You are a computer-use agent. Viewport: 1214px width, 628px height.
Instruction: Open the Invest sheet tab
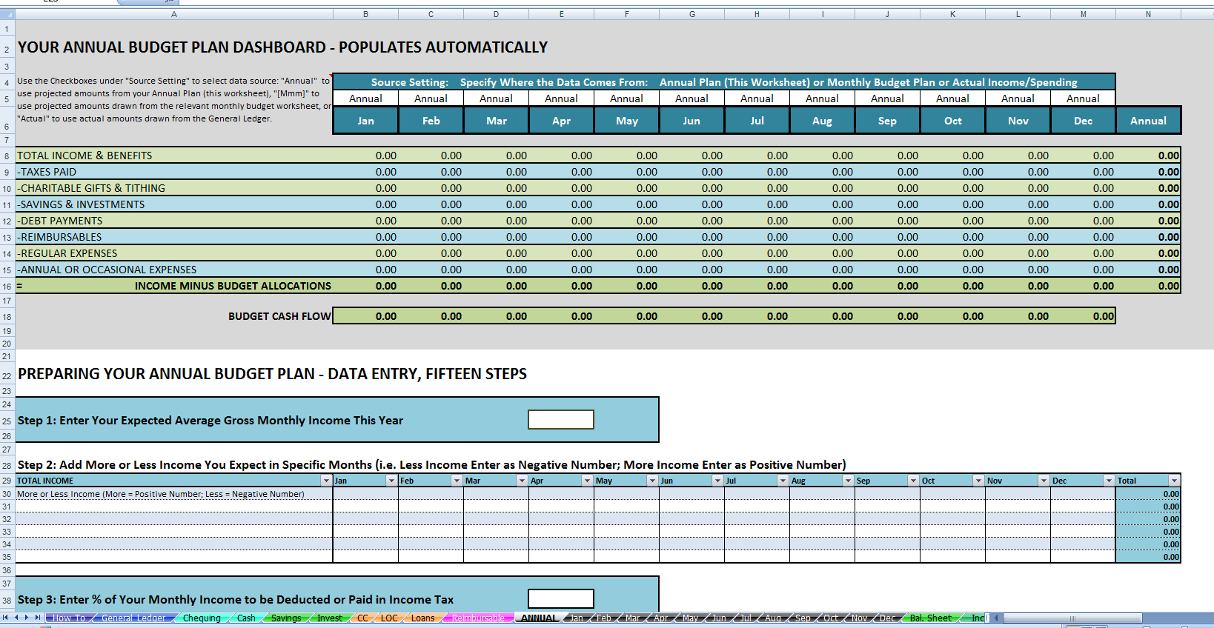(x=330, y=618)
